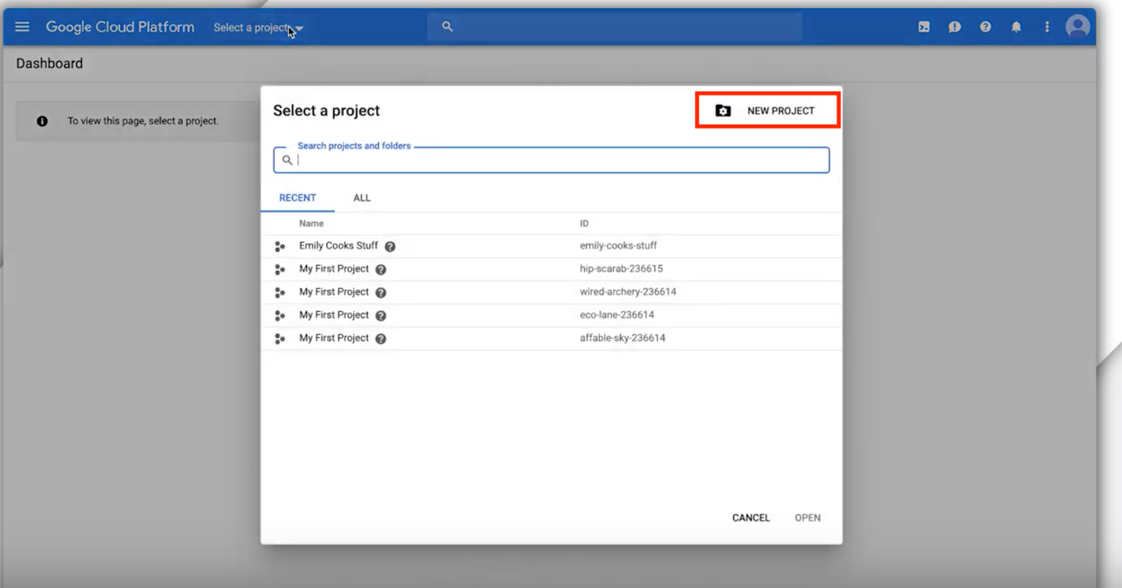Click the header search magnifier icon
Image resolution: width=1122 pixels, height=588 pixels.
[x=447, y=27]
